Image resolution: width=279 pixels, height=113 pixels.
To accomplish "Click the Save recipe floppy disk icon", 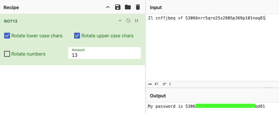I will click(118, 7).
